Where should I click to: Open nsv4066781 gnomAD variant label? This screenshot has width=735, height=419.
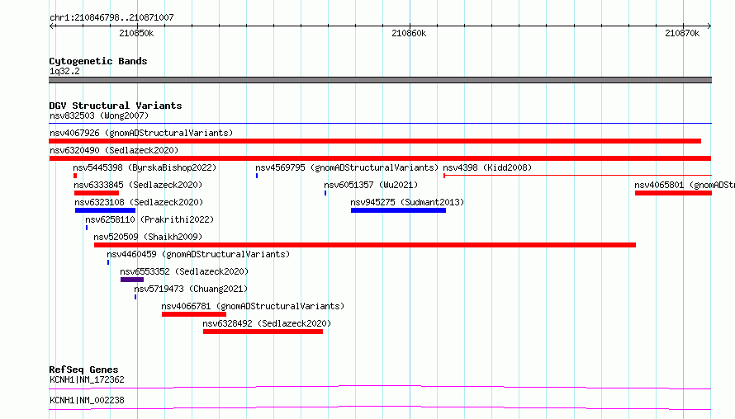(x=253, y=306)
